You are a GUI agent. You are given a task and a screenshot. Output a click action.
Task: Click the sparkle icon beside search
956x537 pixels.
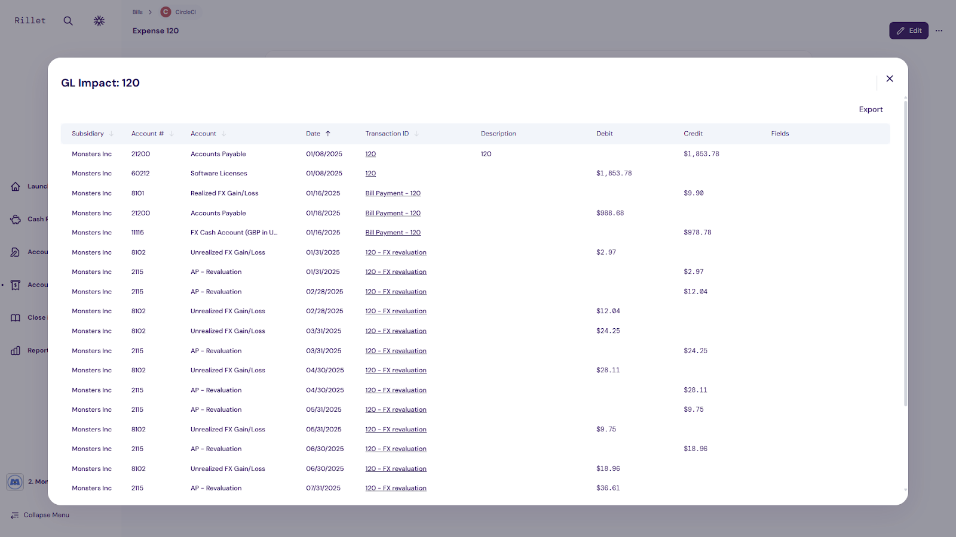pos(99,21)
